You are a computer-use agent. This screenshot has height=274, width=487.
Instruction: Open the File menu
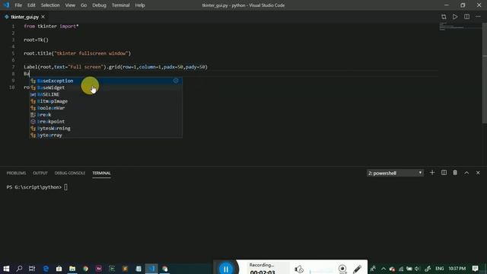pos(18,5)
